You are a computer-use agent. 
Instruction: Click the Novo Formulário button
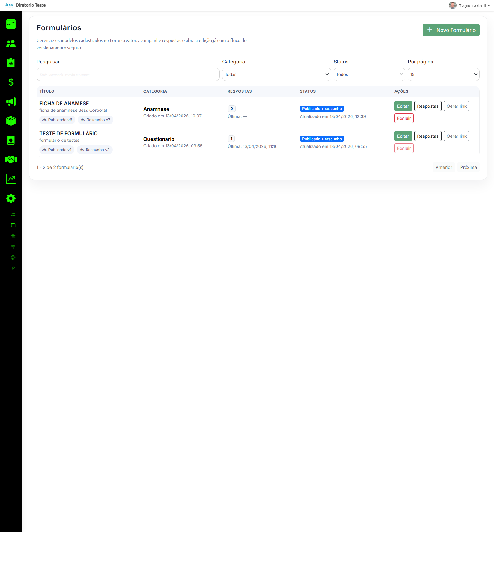tap(451, 30)
